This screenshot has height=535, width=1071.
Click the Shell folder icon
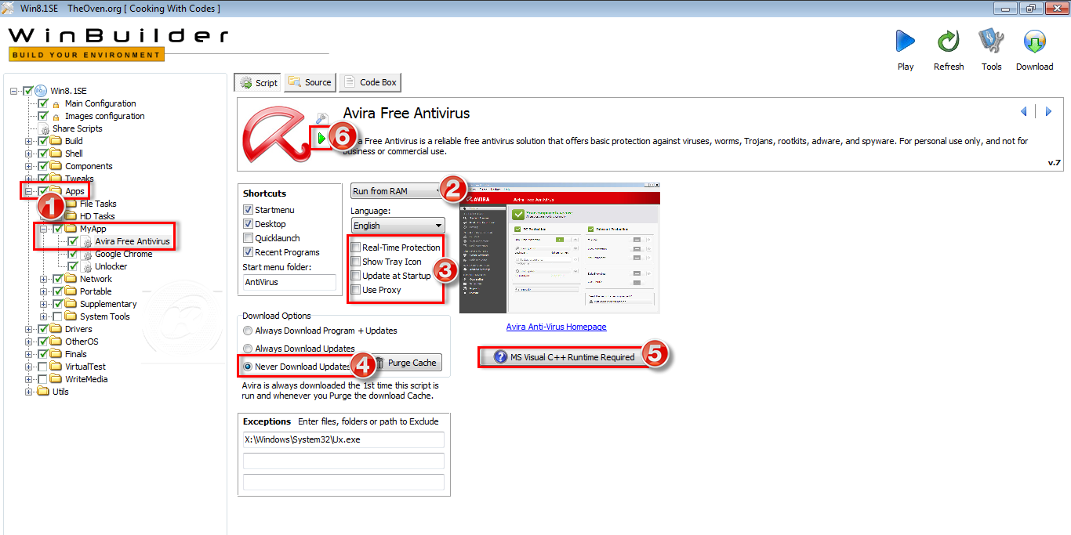[56, 154]
